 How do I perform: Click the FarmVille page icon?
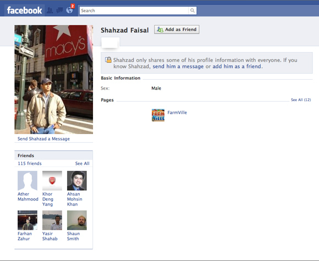[x=158, y=115]
